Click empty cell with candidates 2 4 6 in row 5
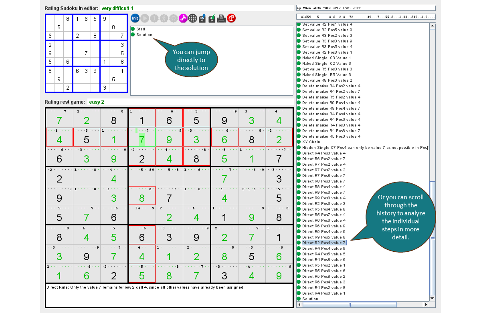Viewport: 481px width, 313px height. 252,196
